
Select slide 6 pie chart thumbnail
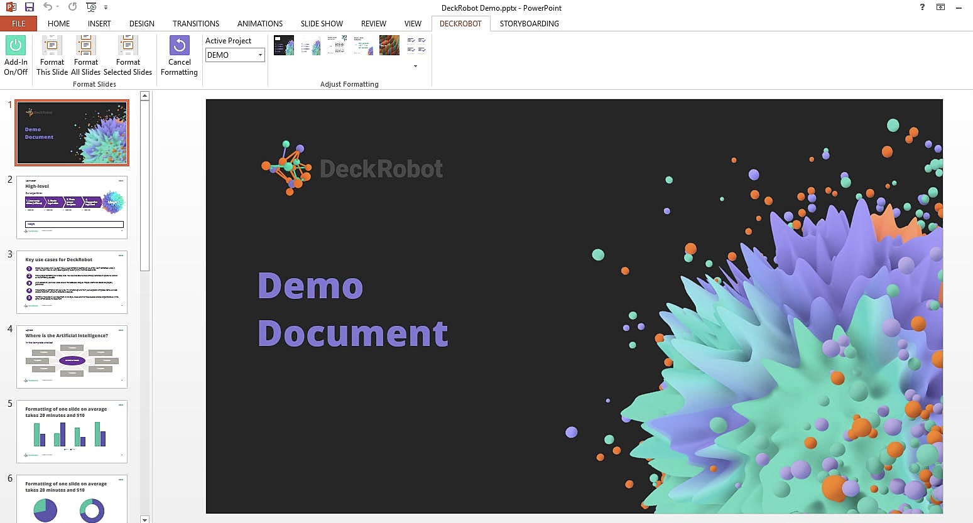pos(72,499)
